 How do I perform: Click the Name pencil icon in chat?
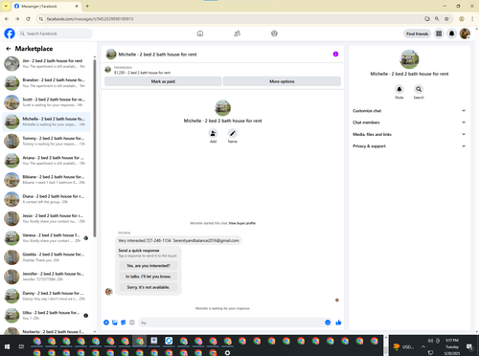233,133
